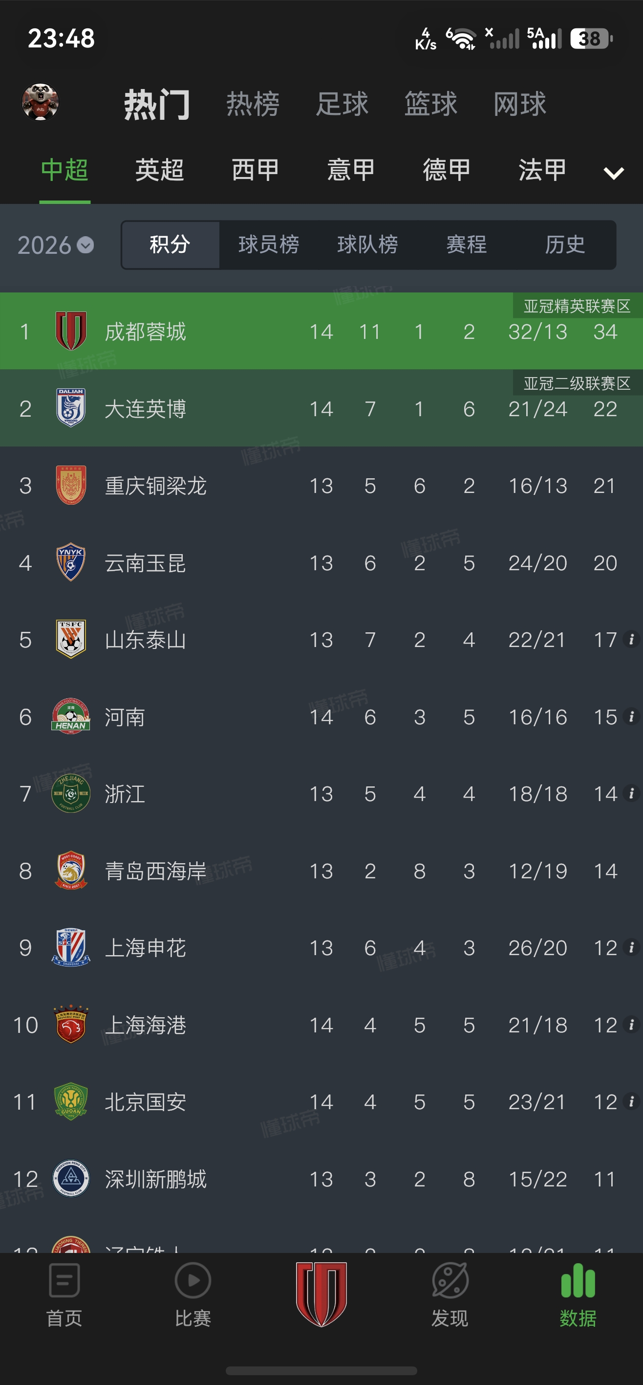
Task: Tap 上海申花's points info icon
Action: pyautogui.click(x=632, y=947)
